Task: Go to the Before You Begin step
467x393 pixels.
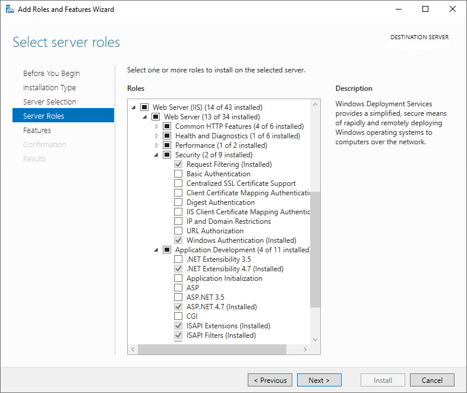Action: pos(52,73)
